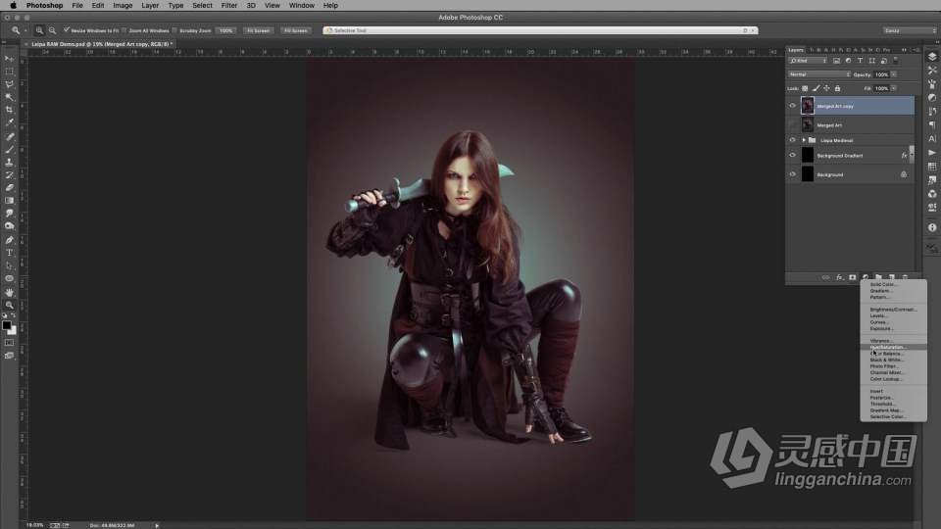The height and width of the screenshot is (529, 941).
Task: Click the 100% zoom button
Action: tap(225, 30)
